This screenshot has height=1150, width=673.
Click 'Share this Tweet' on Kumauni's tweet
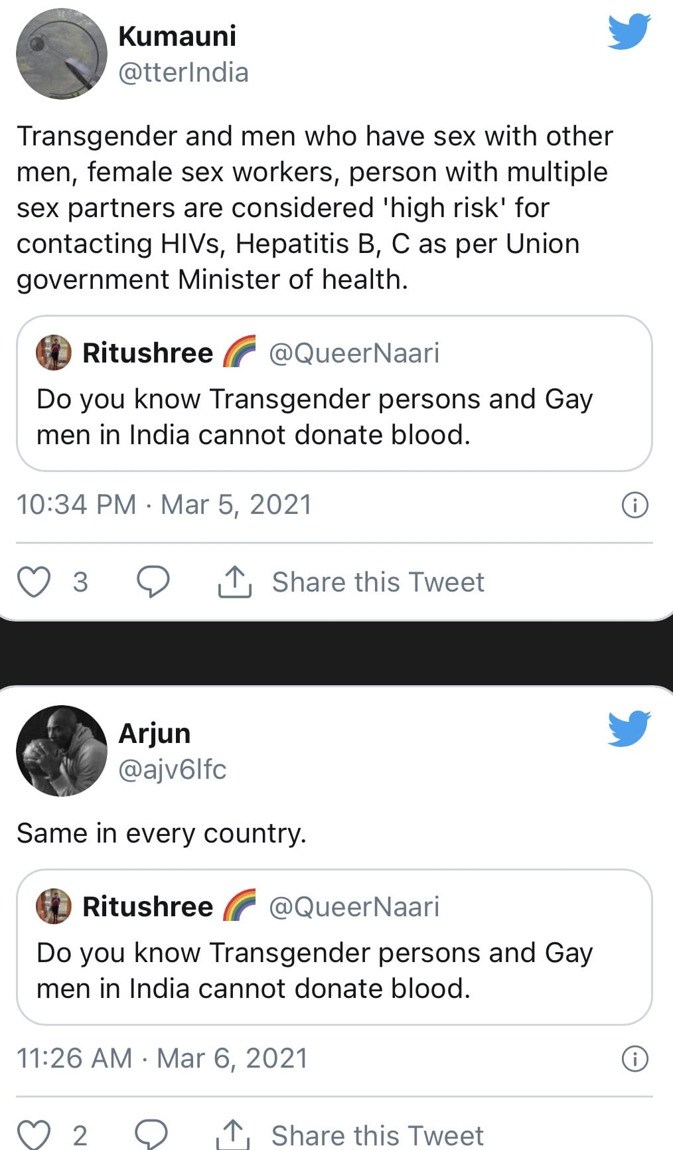pos(378,582)
